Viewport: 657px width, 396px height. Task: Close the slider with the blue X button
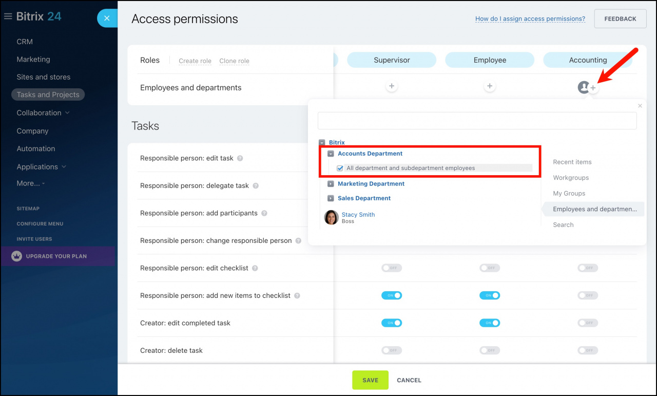click(107, 18)
